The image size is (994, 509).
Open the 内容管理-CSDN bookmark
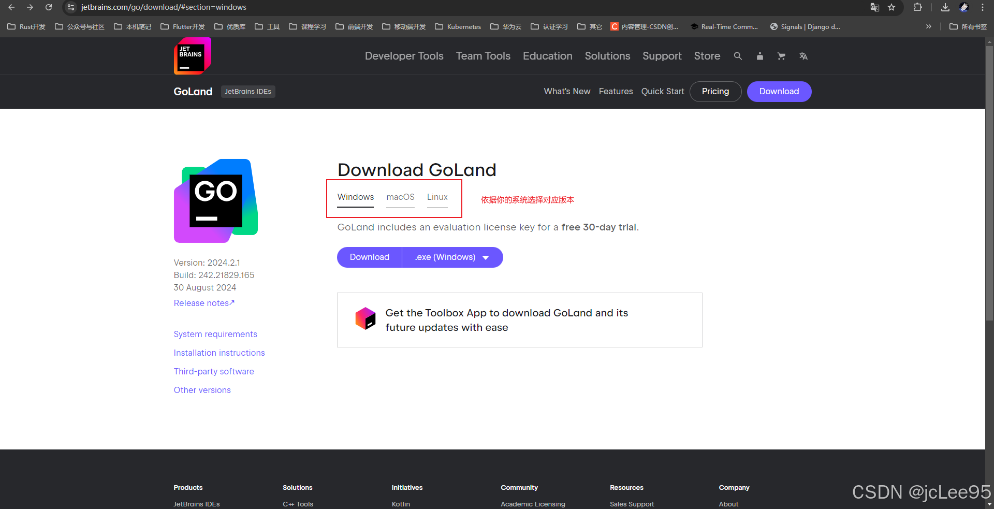click(x=645, y=26)
